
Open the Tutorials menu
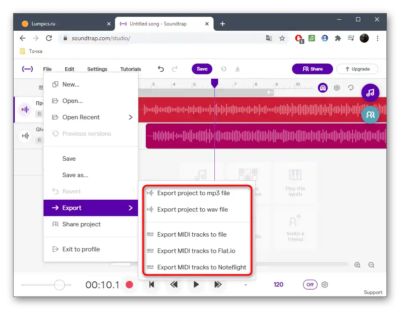pos(131,69)
